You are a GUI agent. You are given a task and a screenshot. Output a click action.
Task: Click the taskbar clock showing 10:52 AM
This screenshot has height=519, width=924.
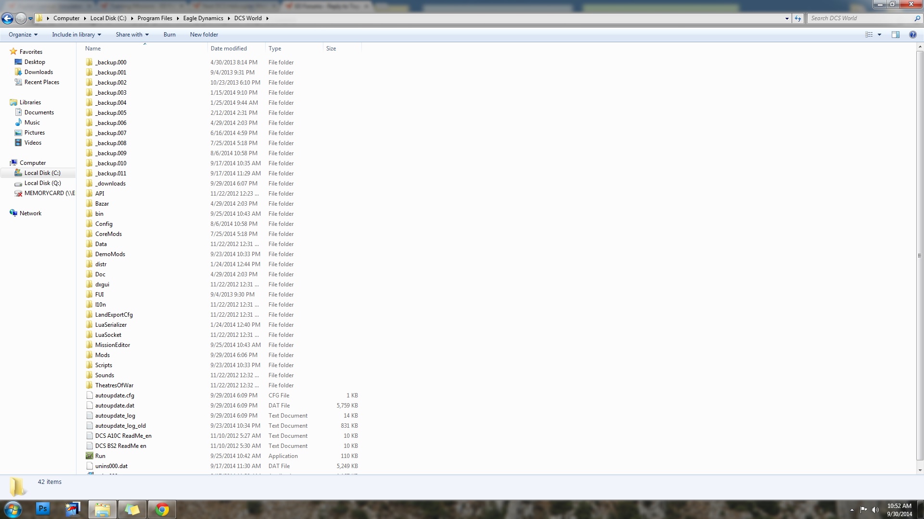click(x=899, y=510)
